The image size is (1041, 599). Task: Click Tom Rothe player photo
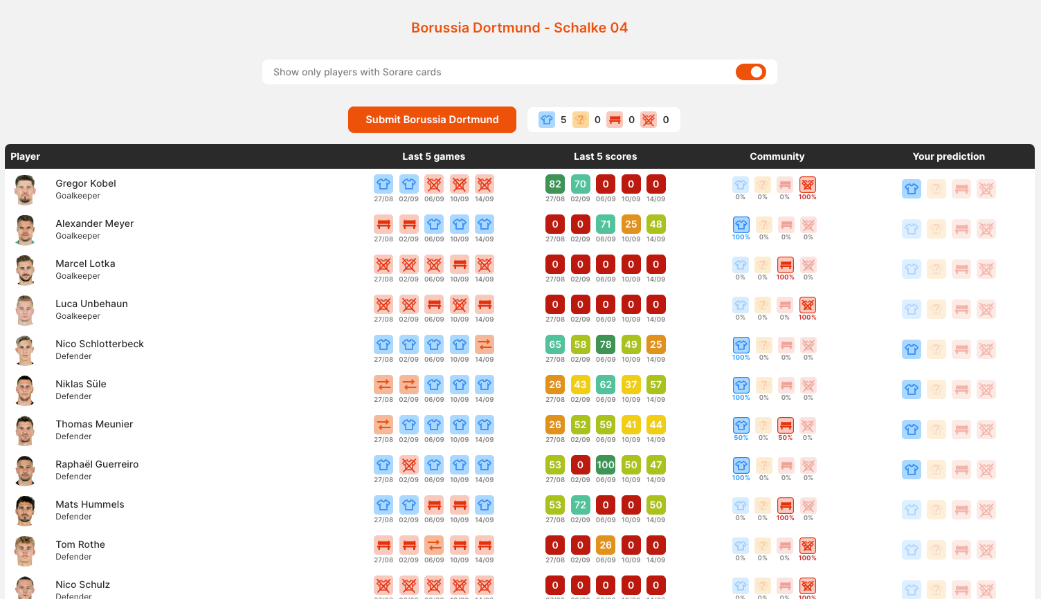click(25, 551)
